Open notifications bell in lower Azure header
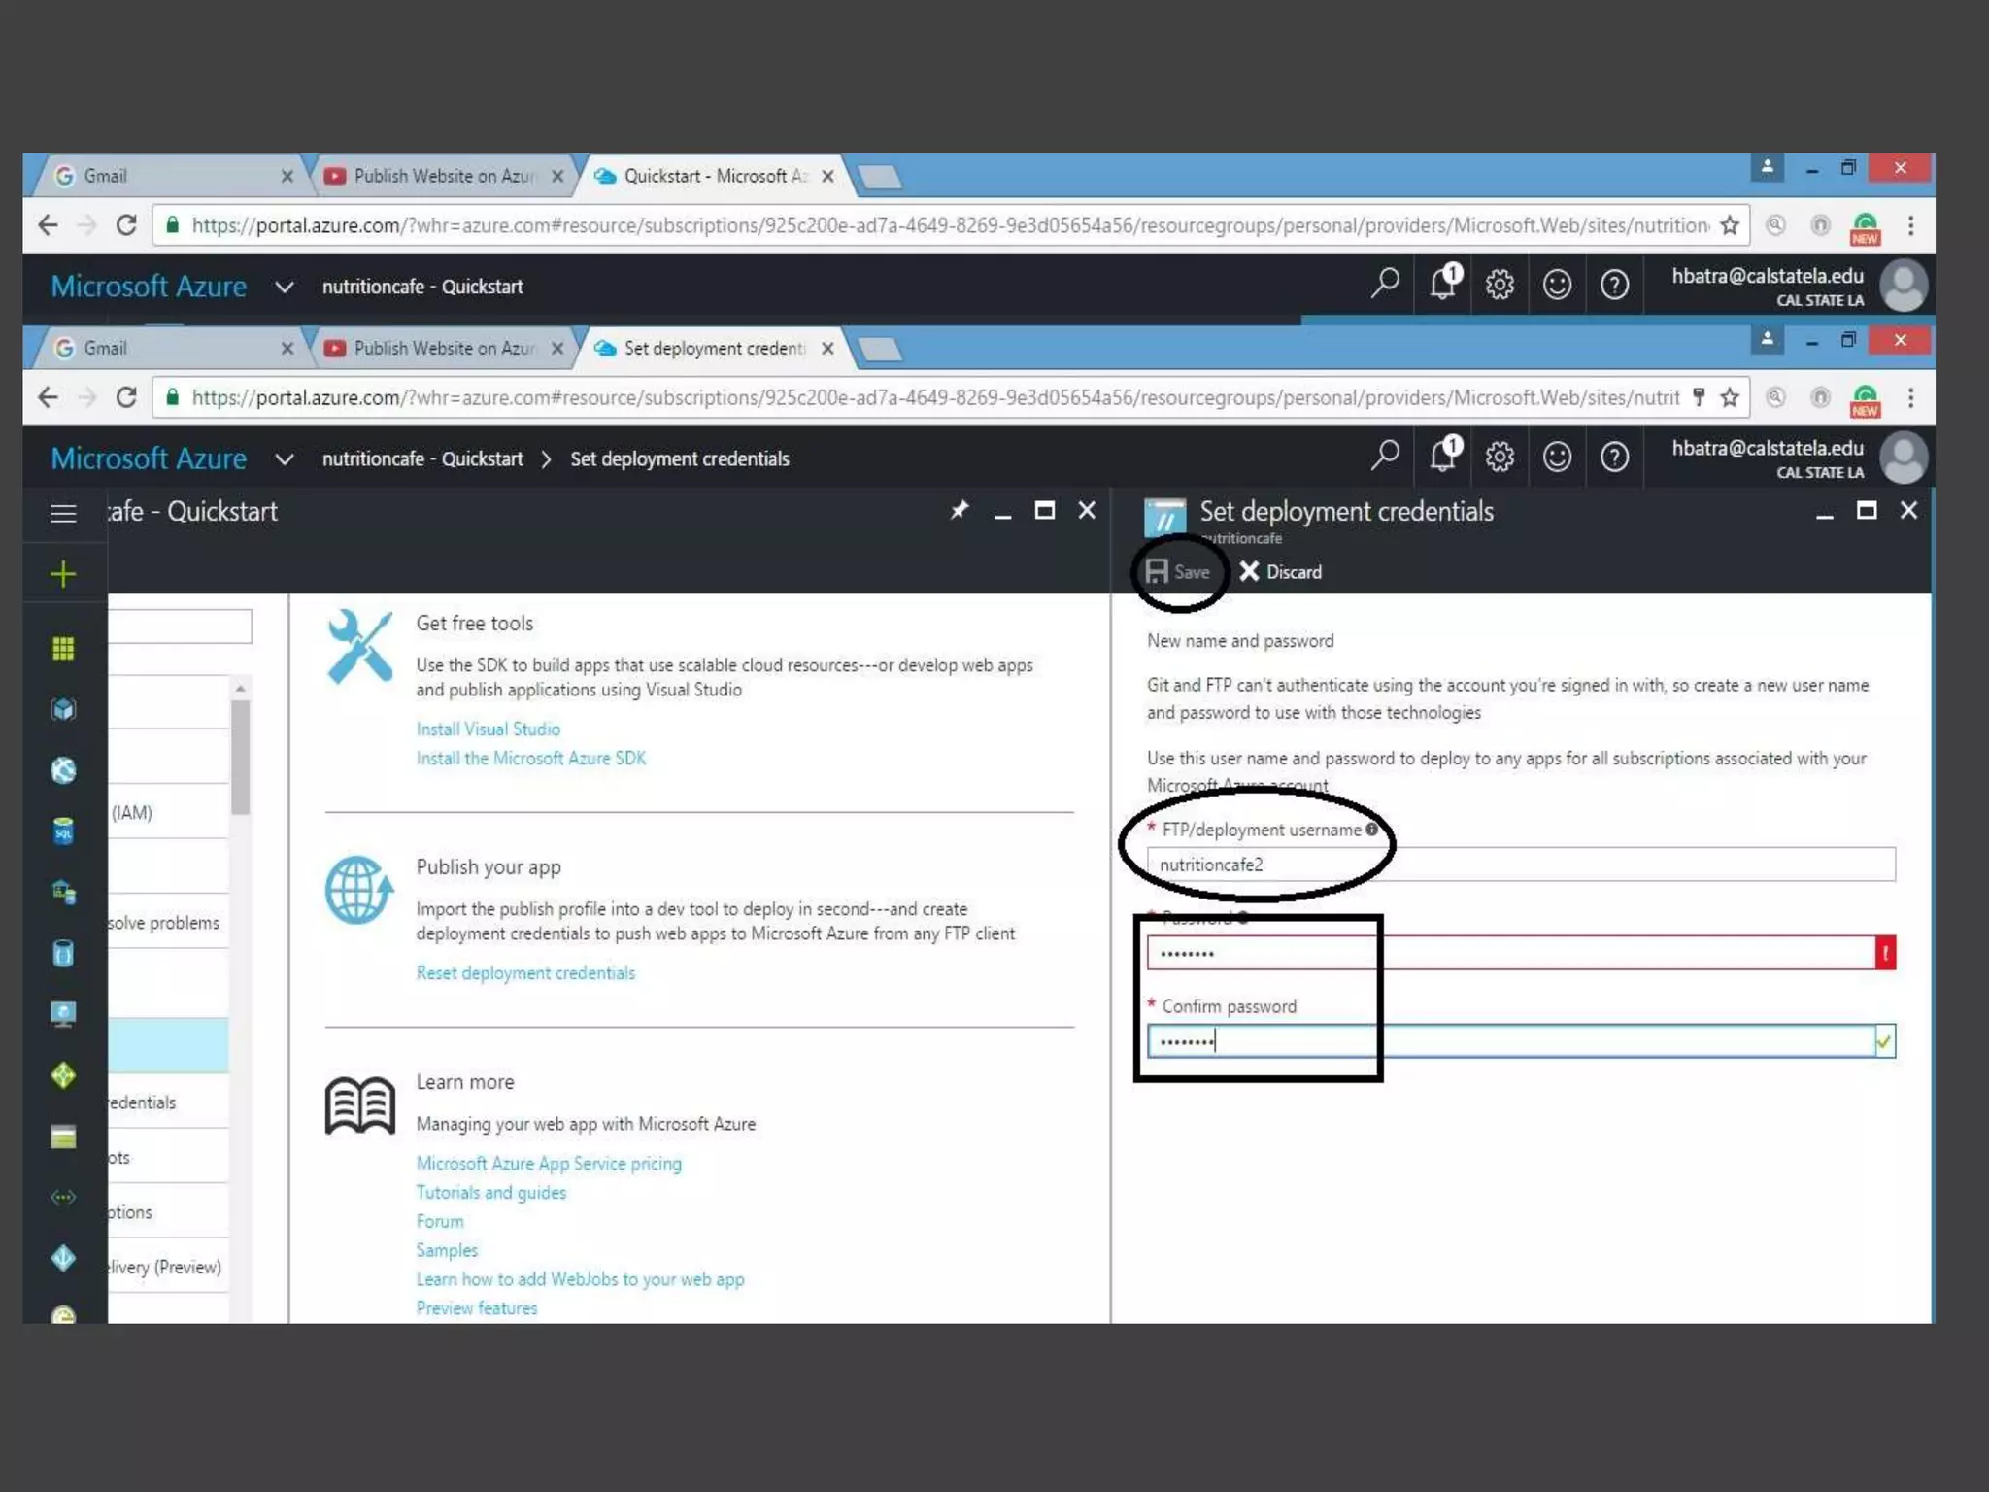1989x1492 pixels. point(1443,456)
